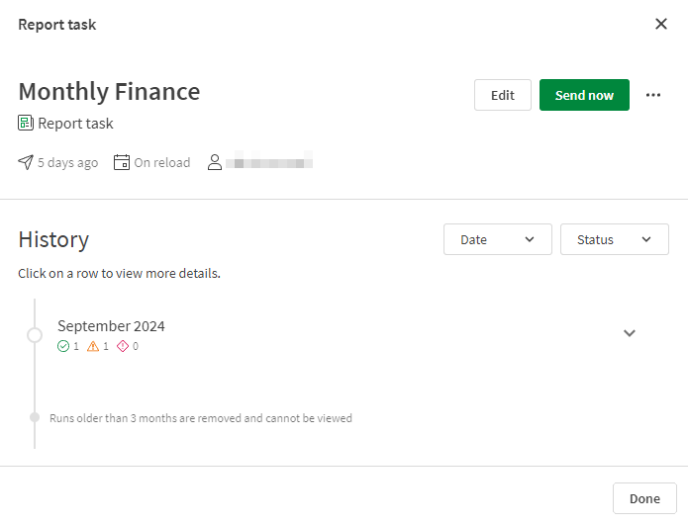Click the Report task type icon
Screen dimensions: 688x525
pos(26,124)
